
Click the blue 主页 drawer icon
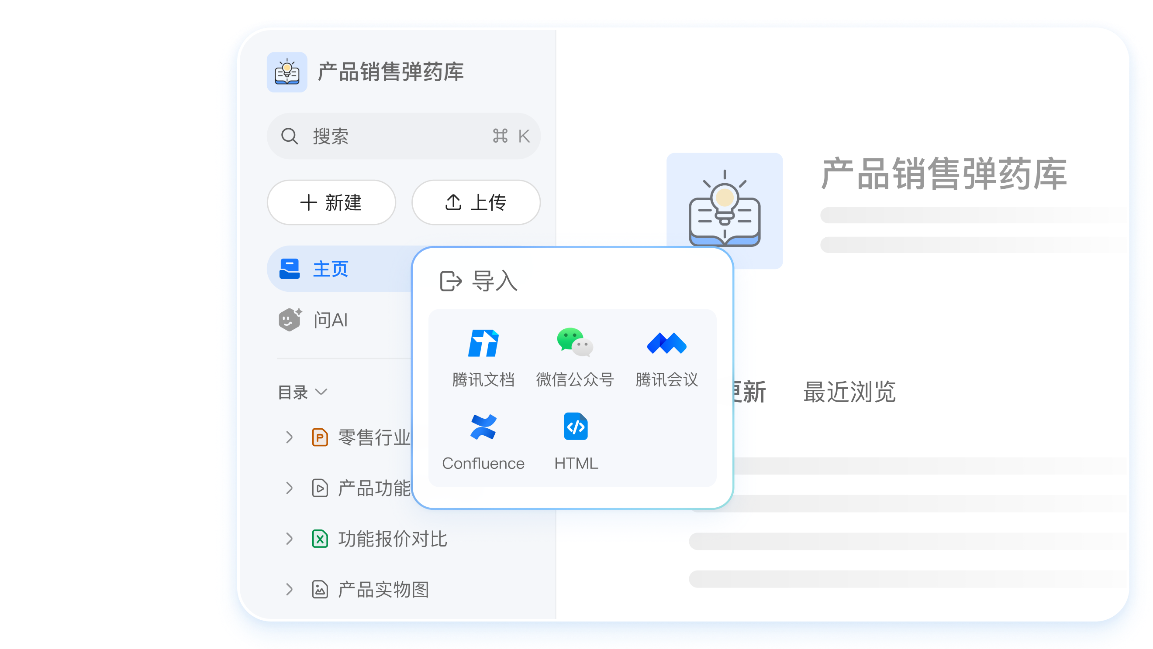tap(290, 269)
